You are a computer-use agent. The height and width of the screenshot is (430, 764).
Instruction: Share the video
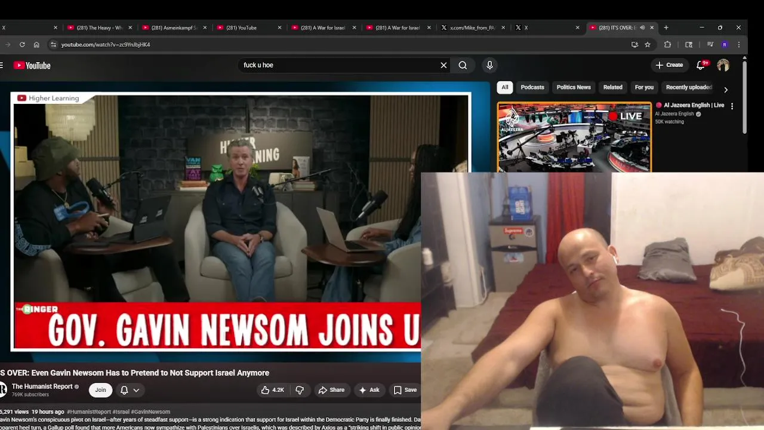click(331, 390)
